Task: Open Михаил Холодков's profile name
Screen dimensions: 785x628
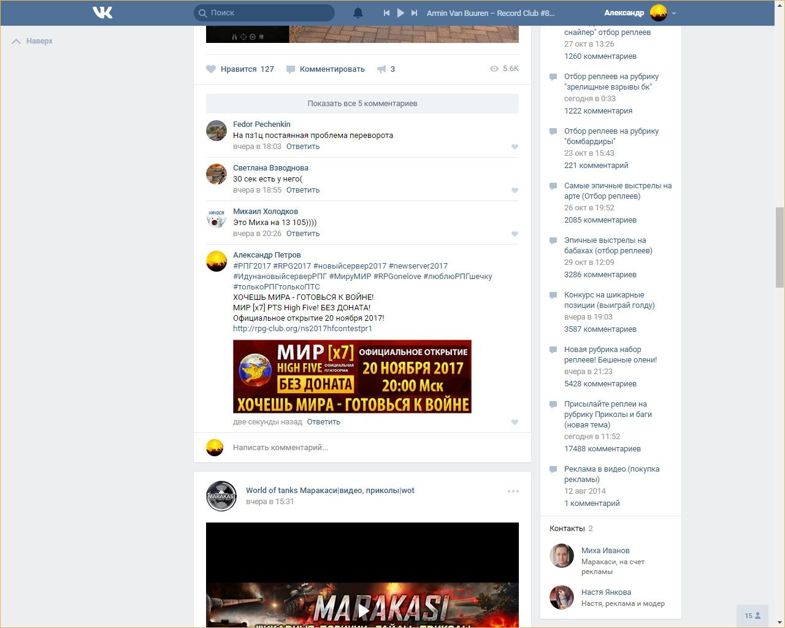Action: click(x=266, y=211)
